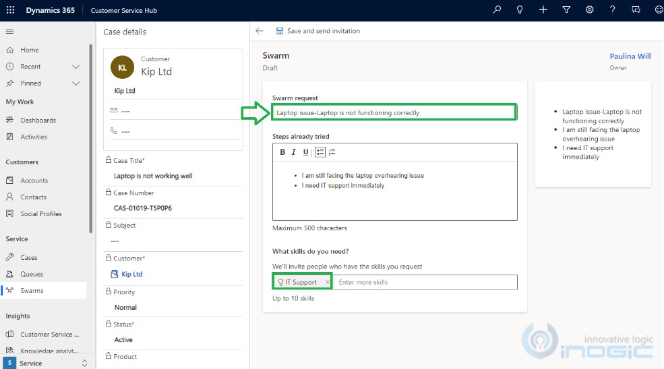Click the left navigation scrollbar
This screenshot has width=664, height=369.
coord(90,138)
